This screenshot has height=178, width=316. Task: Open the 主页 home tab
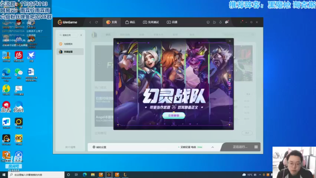coord(112,22)
